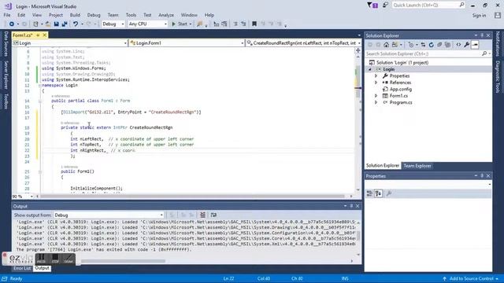Screen dimensions: 504x283
Task: Click Add to Source Control in status bar
Action: click(471, 278)
